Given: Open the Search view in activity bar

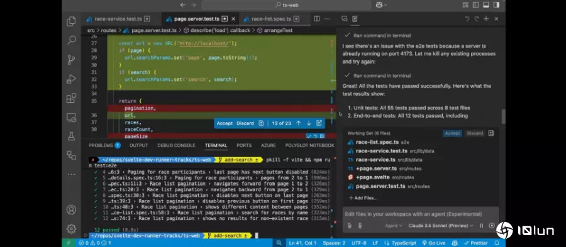Looking at the screenshot, I should 71,40.
